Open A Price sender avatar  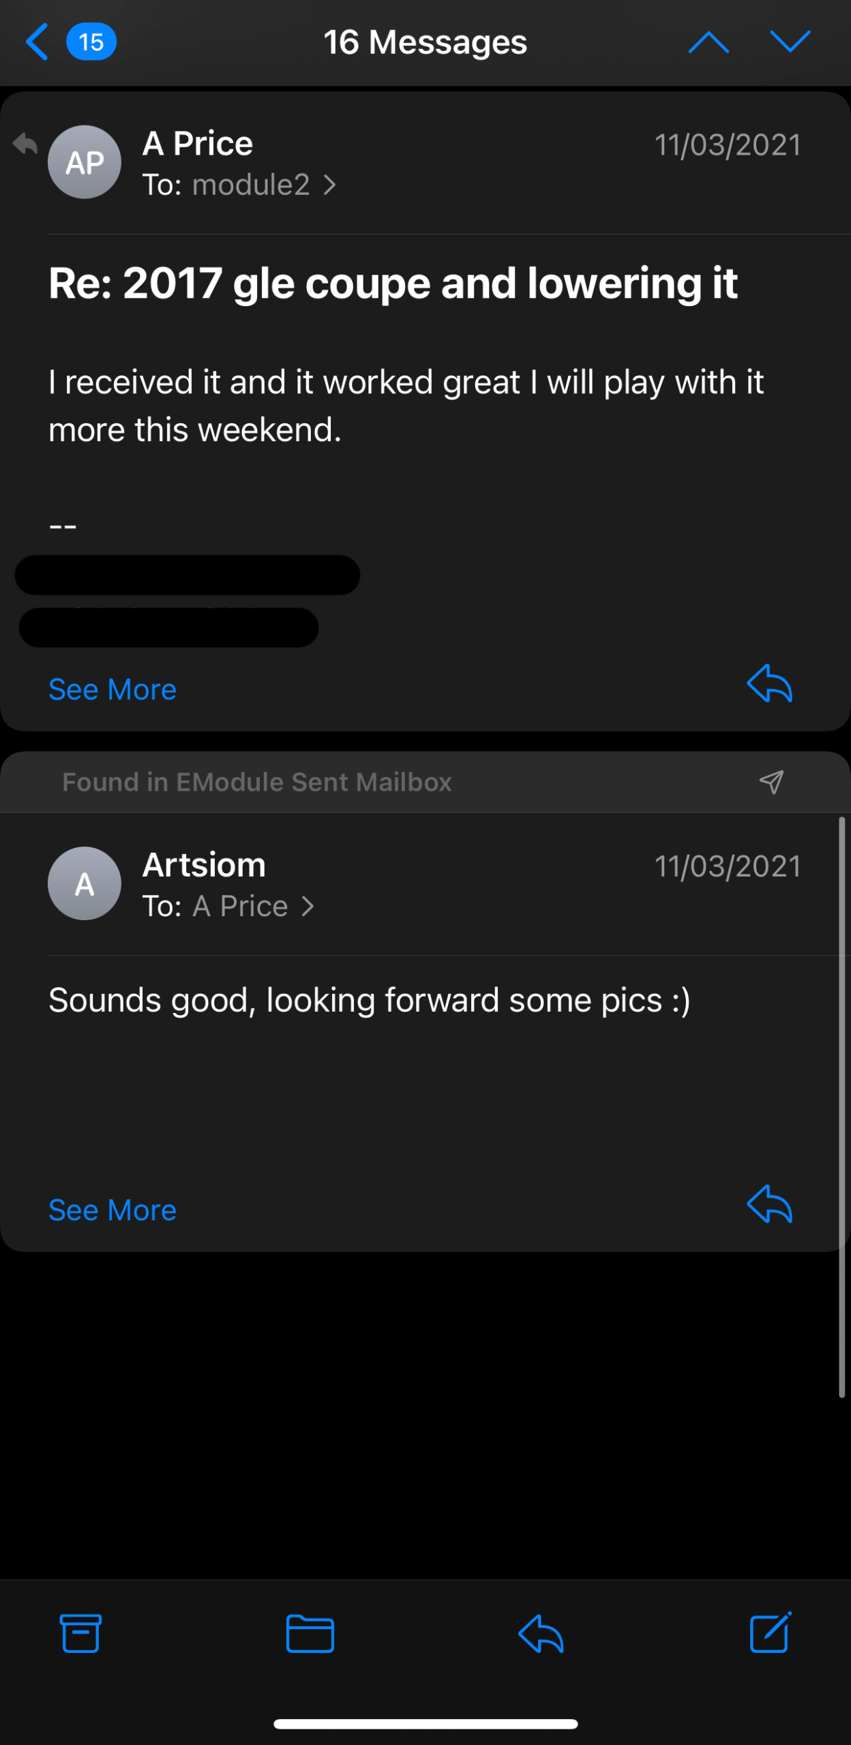[85, 162]
